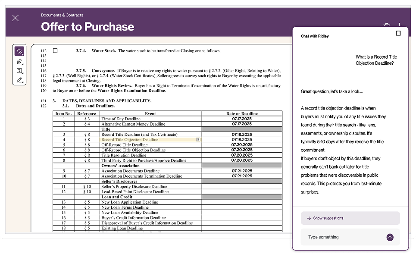Viewport: 416px width, 254px height.
Task: Check the Water Stock checkbox at line 112
Action: tap(55, 51)
